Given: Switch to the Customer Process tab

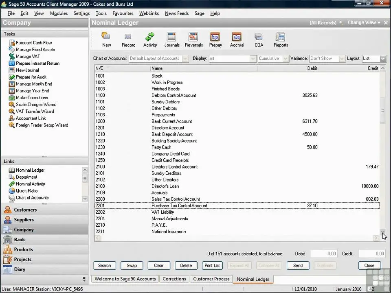Looking at the screenshot, I should tap(211, 279).
